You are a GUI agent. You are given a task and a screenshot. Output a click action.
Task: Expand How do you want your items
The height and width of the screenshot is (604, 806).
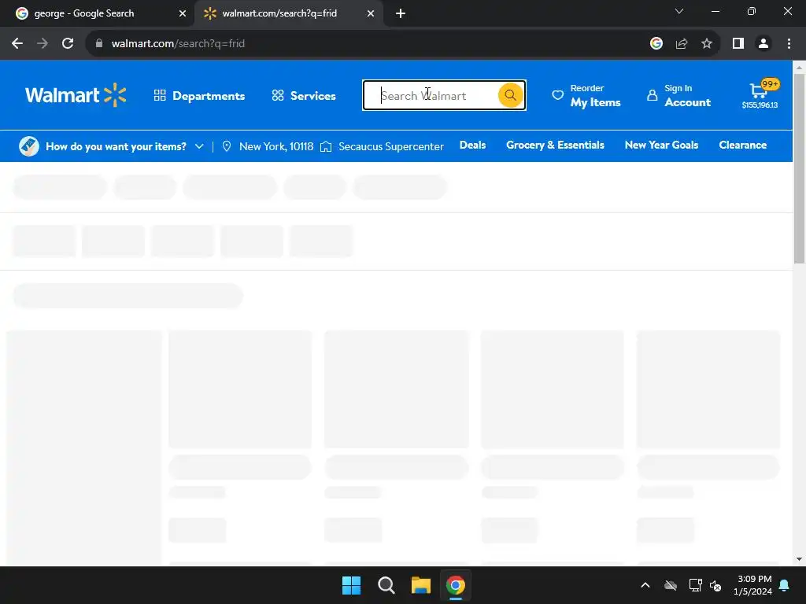(x=124, y=146)
